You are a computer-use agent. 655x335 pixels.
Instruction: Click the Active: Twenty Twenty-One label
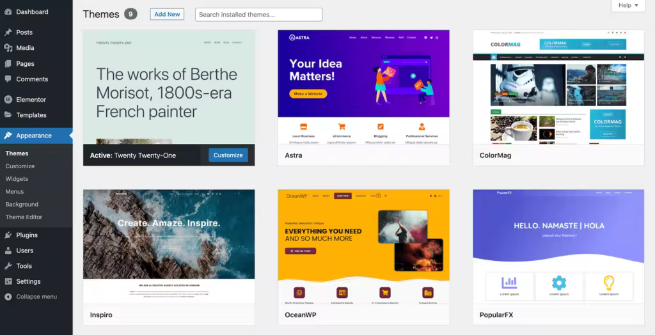(x=133, y=155)
